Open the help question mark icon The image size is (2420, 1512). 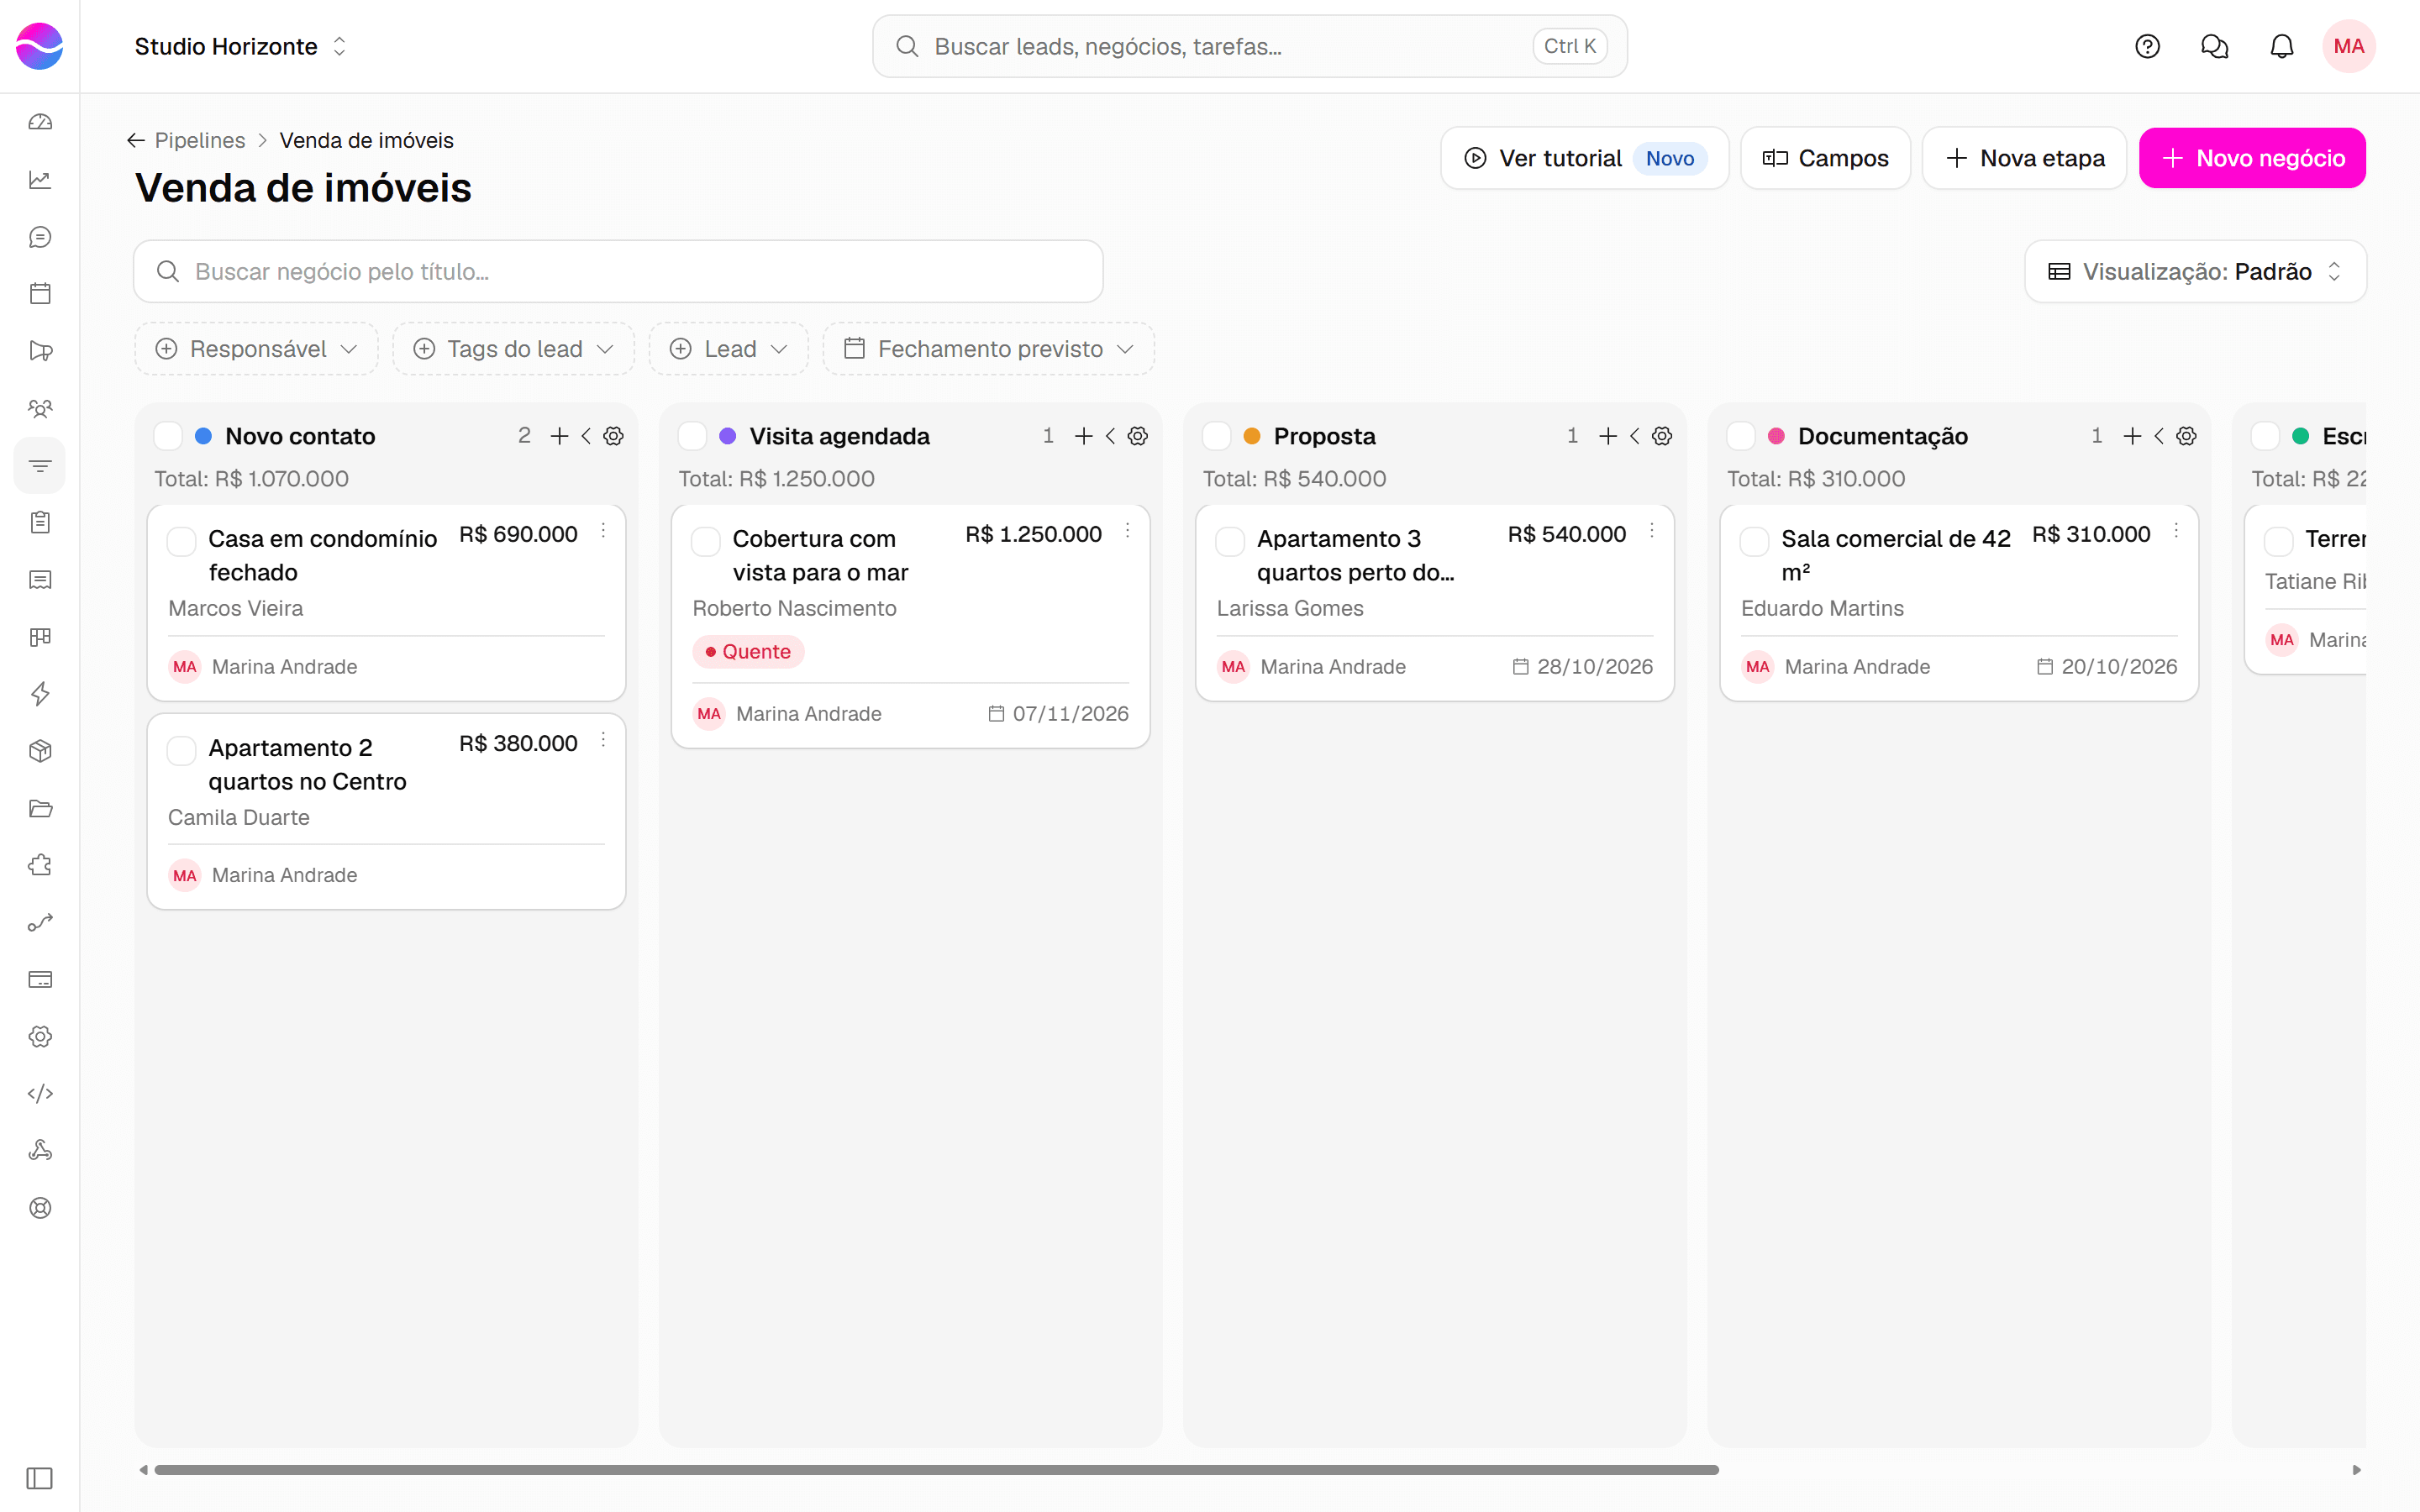point(2147,46)
